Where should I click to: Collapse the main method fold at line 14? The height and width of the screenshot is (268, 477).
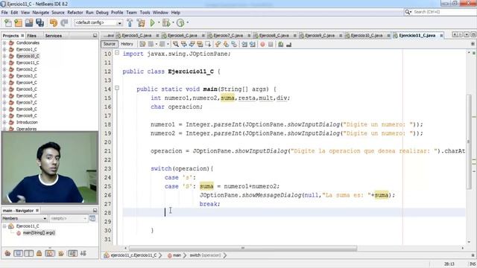coord(117,89)
